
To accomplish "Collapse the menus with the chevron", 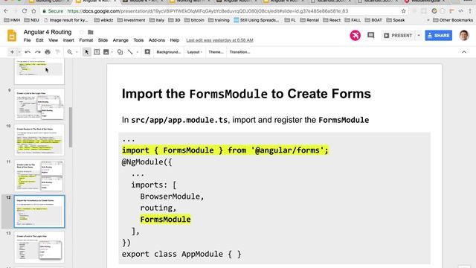I will (x=464, y=52).
